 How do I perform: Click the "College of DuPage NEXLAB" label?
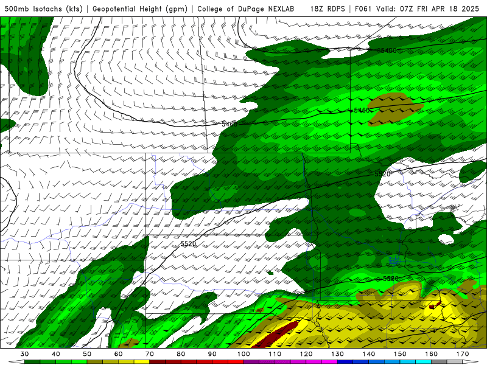[246, 9]
